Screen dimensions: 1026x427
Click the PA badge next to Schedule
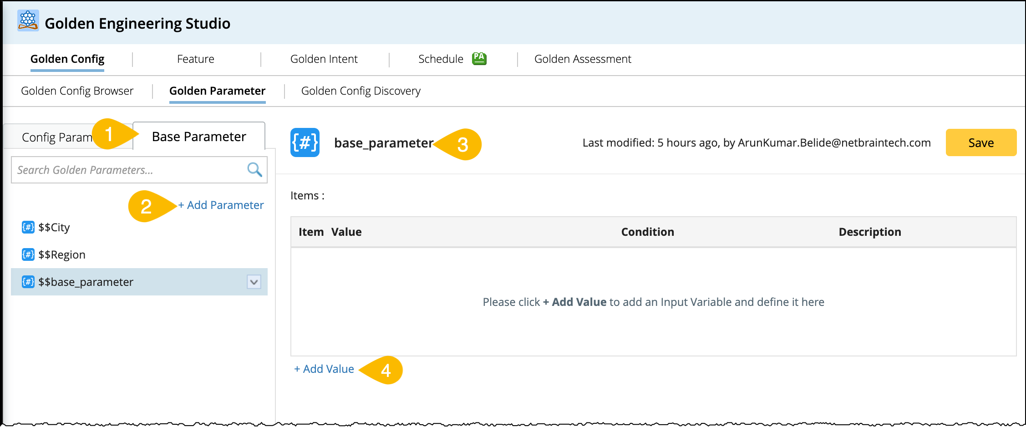point(479,58)
